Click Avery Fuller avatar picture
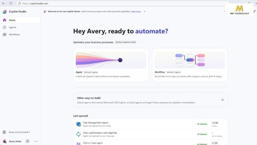 [5, 141]
